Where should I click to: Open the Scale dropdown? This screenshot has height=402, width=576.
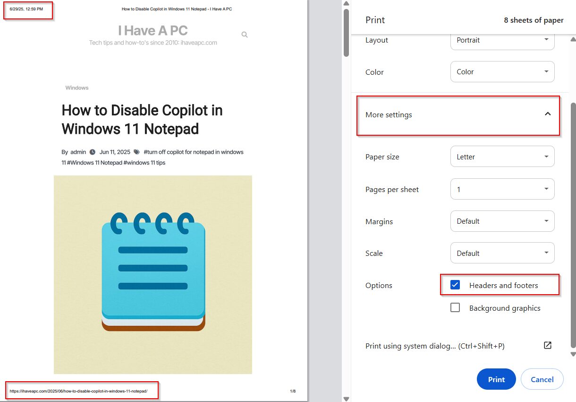click(502, 253)
